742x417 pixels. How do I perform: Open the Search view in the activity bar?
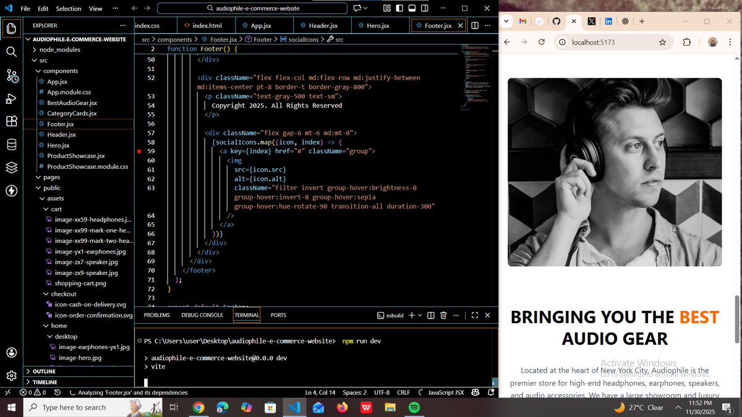click(x=11, y=52)
